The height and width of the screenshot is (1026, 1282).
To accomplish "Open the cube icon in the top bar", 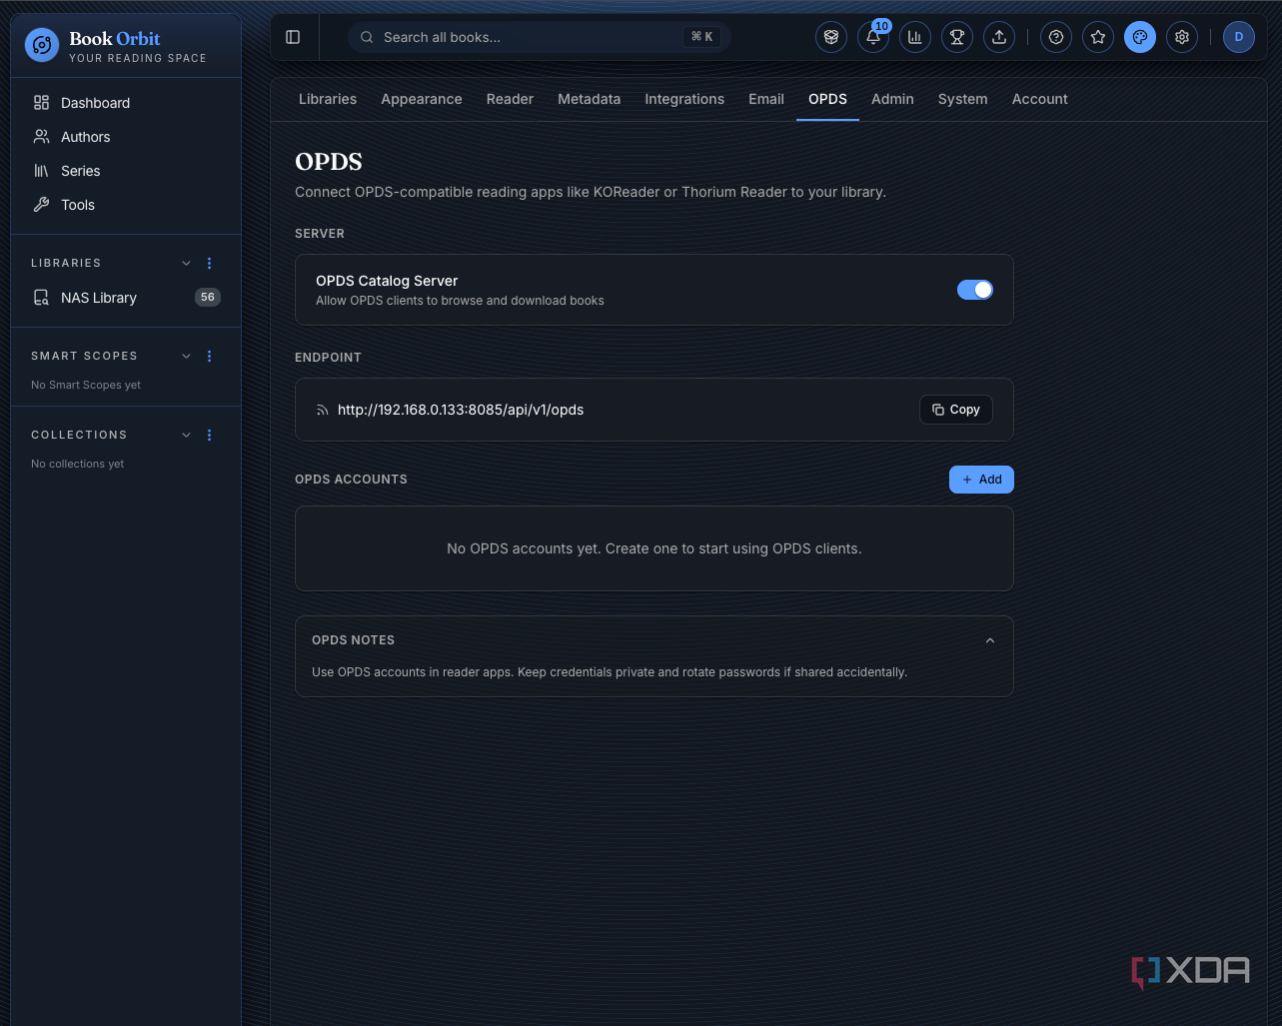I will (830, 37).
